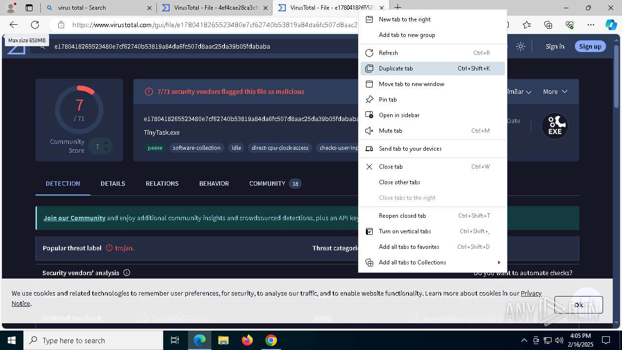Click the muted speaker icon in menu
This screenshot has width=622, height=350.
pyautogui.click(x=369, y=131)
